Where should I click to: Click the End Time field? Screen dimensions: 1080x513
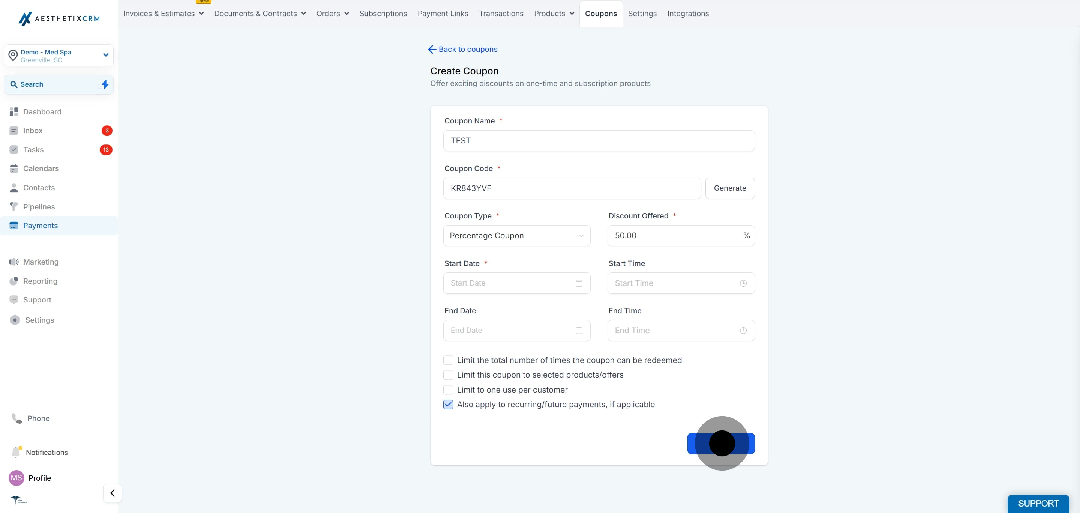pos(681,331)
